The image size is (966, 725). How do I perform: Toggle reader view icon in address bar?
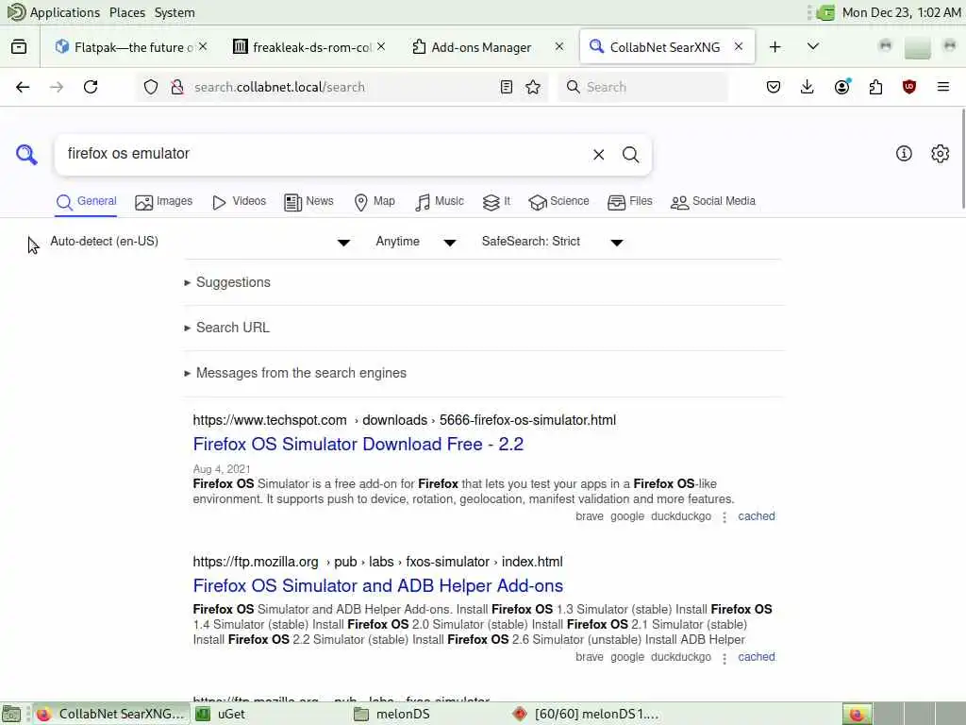(507, 87)
